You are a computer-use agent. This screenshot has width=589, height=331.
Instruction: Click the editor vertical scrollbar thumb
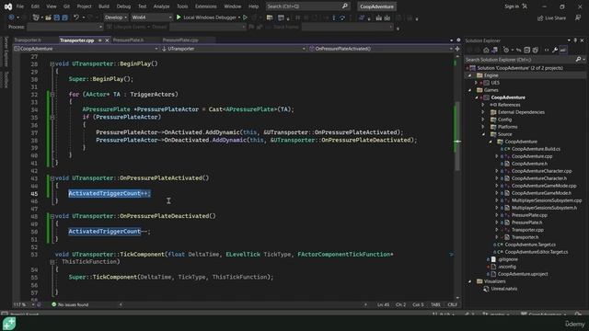pos(457,135)
